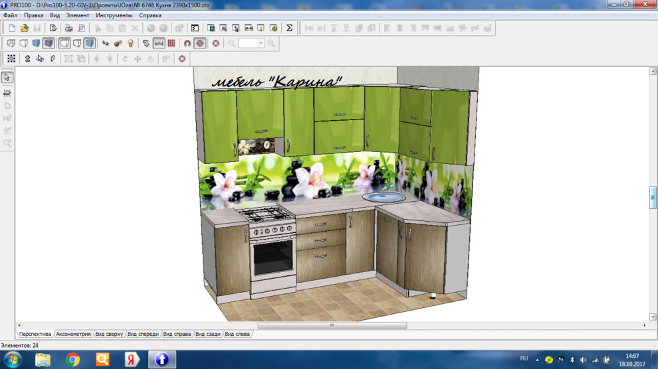Screen dimensions: 658x369
Task: Open the Sigma price calculation tool
Action: coord(289,28)
